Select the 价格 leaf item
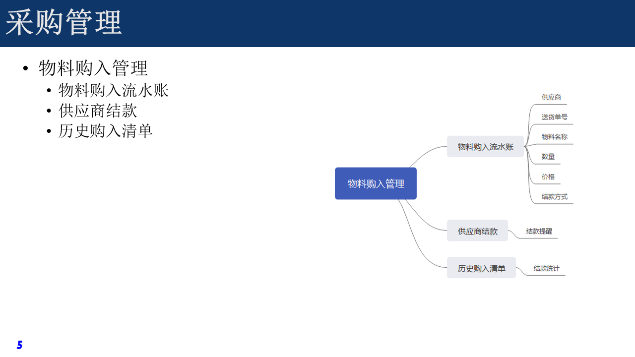The height and width of the screenshot is (357, 635). [x=548, y=177]
